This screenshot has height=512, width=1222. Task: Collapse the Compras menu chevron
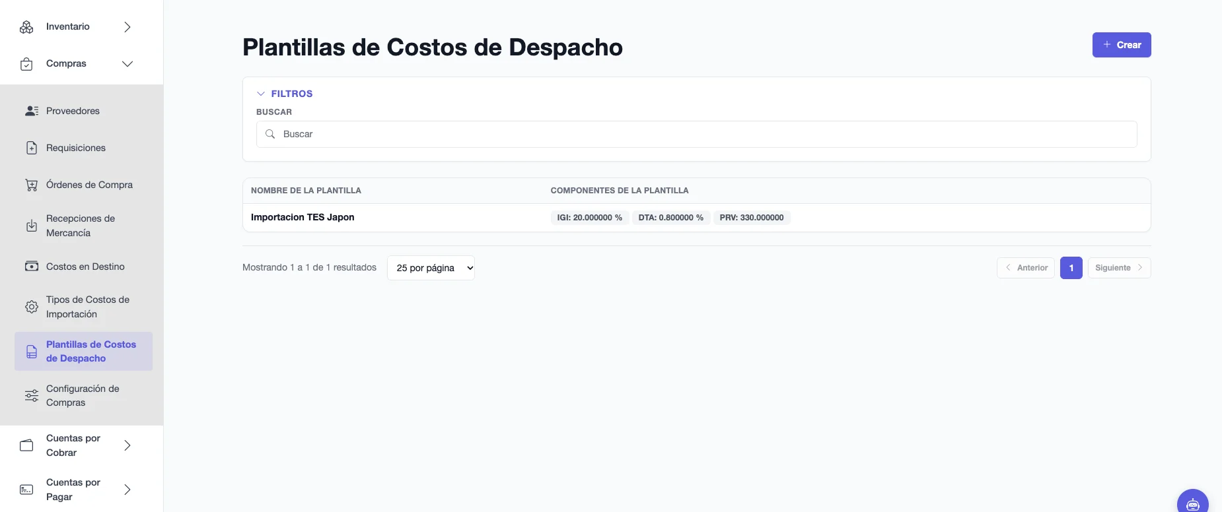point(127,64)
